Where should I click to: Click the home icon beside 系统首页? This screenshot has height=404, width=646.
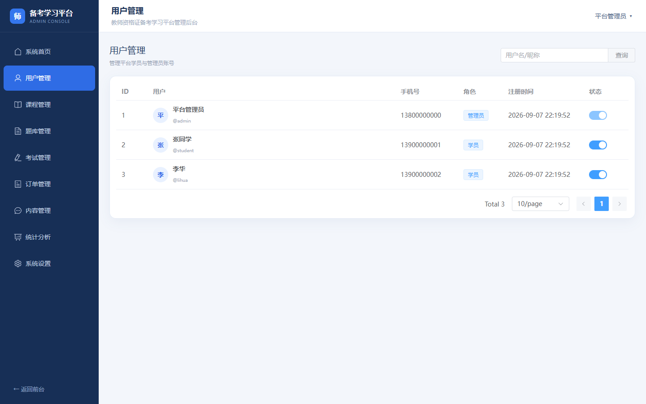tap(18, 52)
